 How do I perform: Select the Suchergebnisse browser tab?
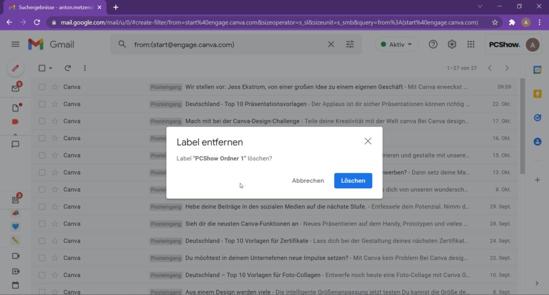pos(55,7)
